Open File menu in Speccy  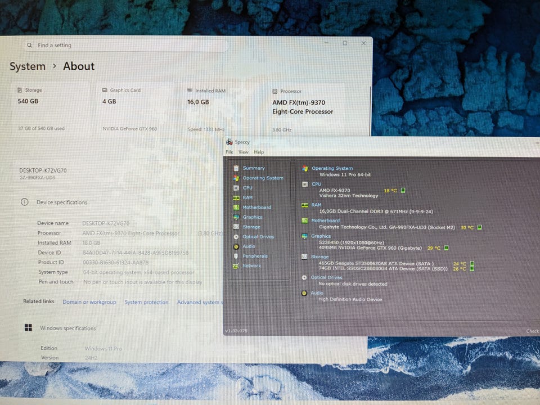[229, 152]
